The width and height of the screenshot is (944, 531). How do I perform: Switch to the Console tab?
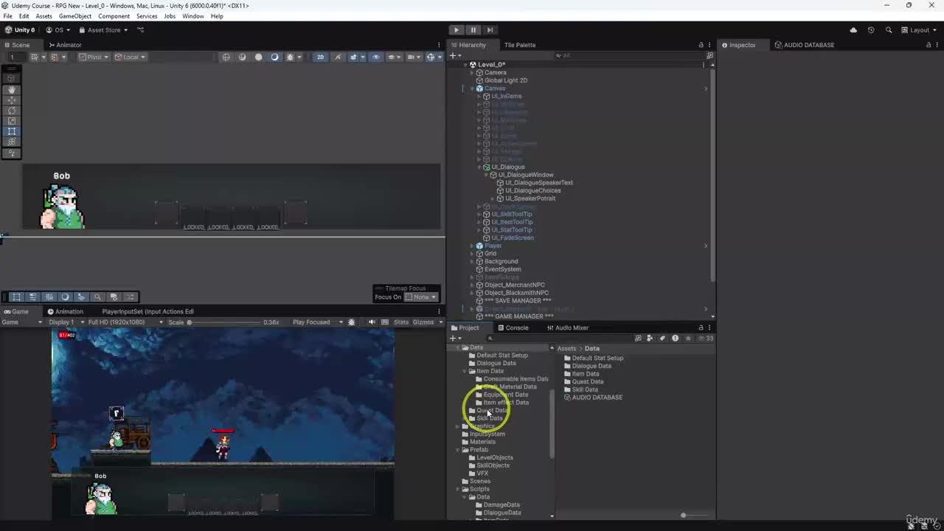513,328
